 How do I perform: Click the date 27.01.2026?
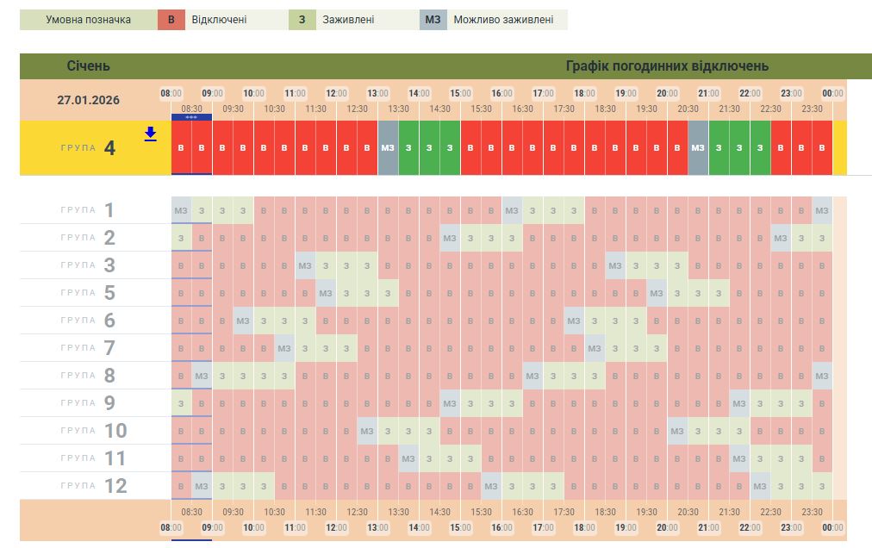coord(89,100)
